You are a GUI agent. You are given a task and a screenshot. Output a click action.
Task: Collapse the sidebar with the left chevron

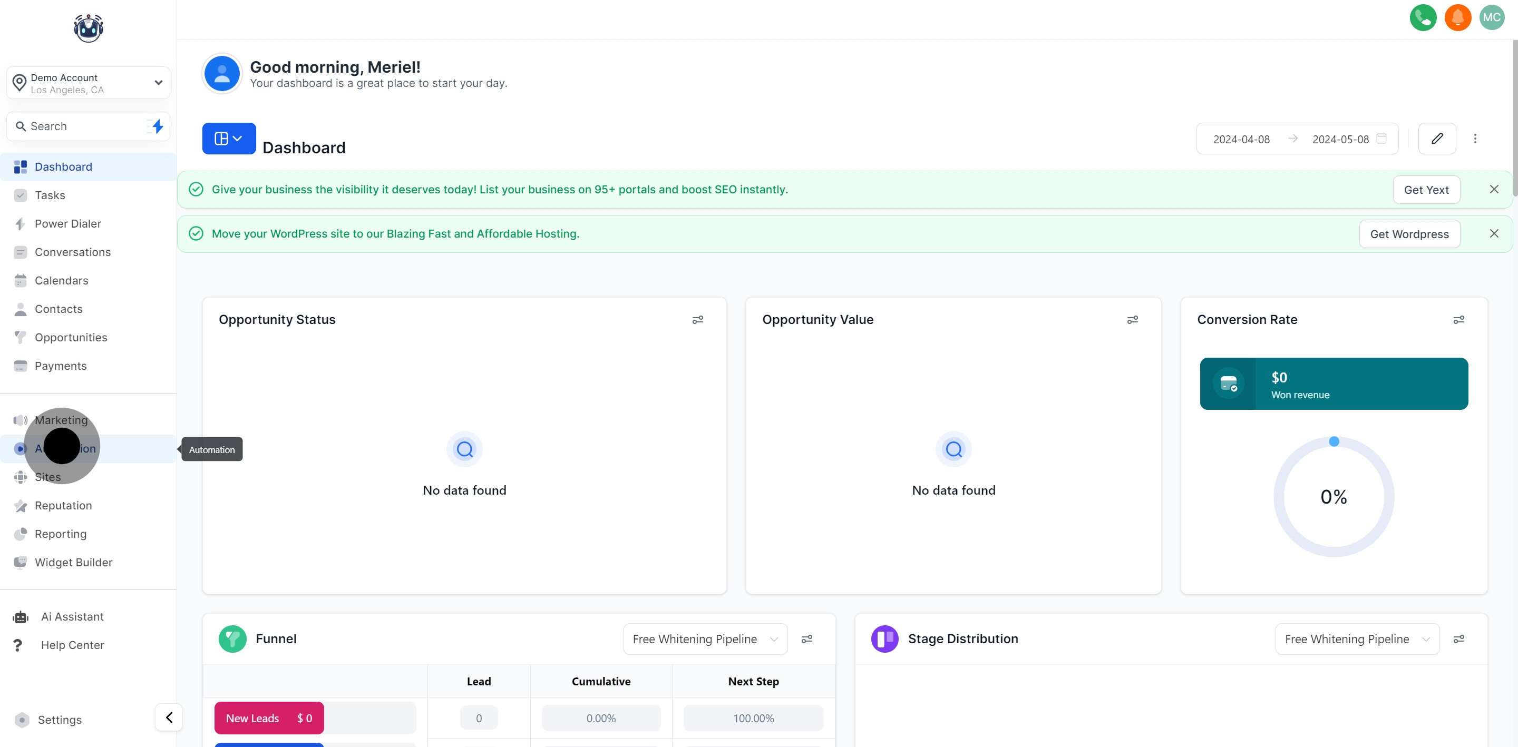point(169,717)
